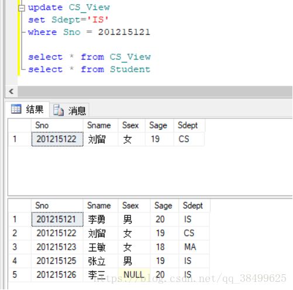The image size is (293, 290).
Task: Click the left arrow of horizontal scrollbar
Action: click(x=11, y=91)
